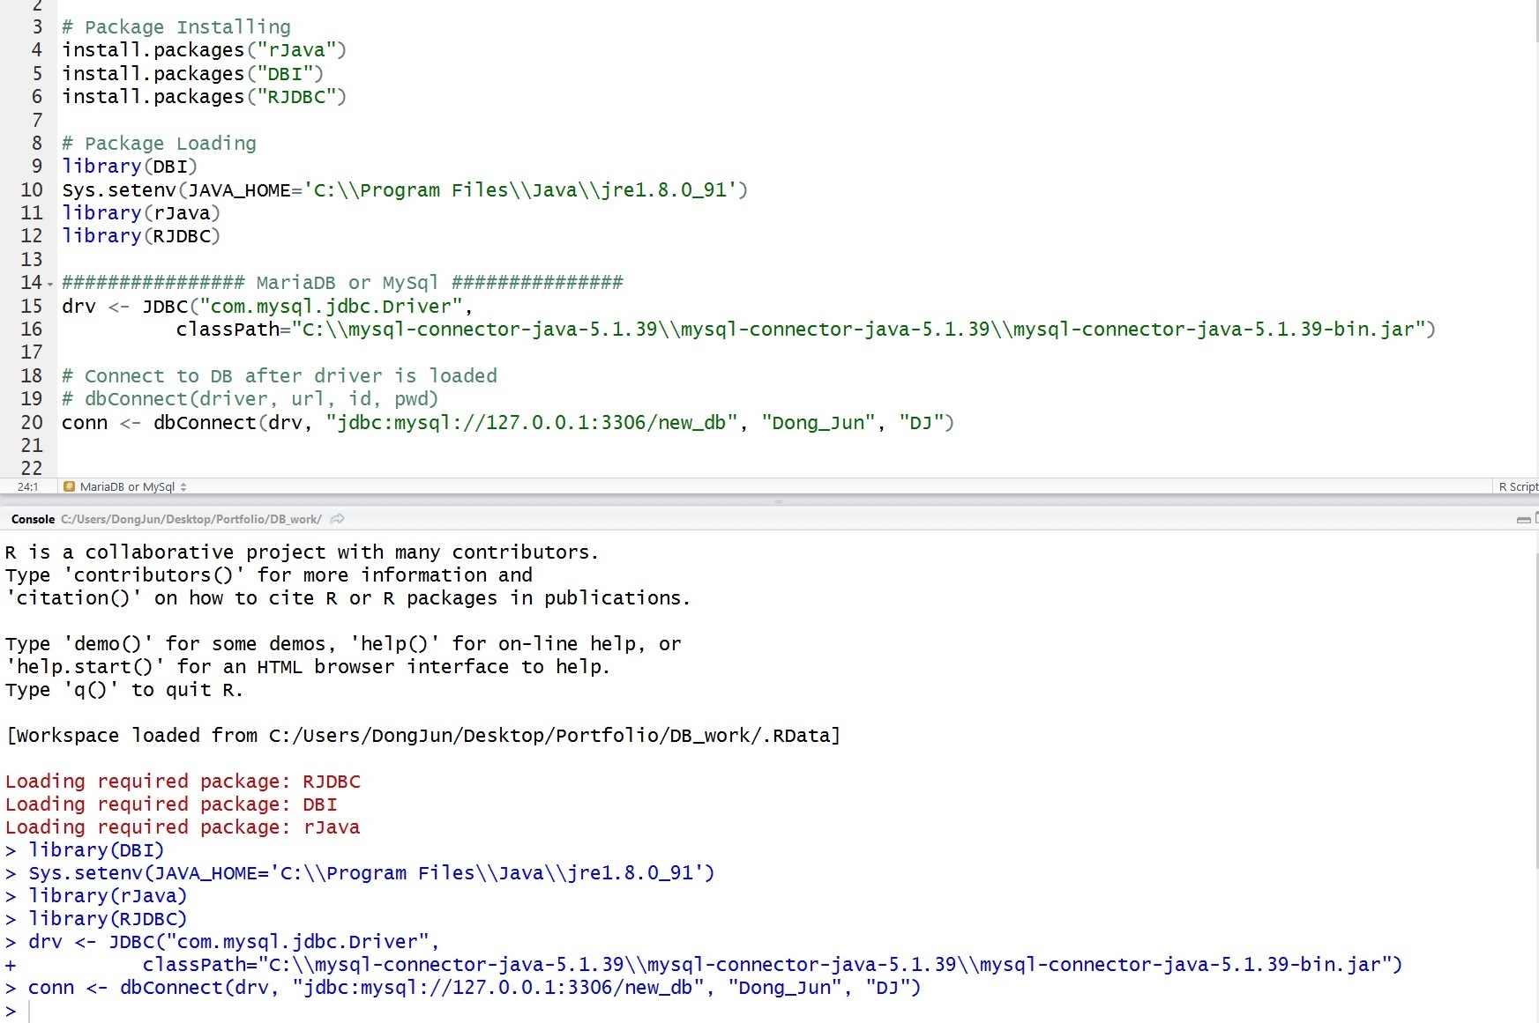Viewport: 1539px width, 1023px height.
Task: Click the drv <- JDBC editor line 15
Action: (x=267, y=307)
